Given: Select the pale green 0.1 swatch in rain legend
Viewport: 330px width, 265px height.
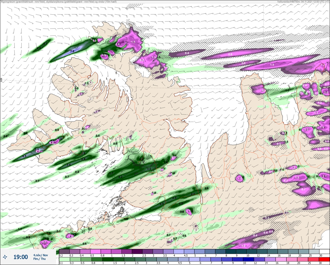Looking at the screenshot, I should (x=64, y=259).
